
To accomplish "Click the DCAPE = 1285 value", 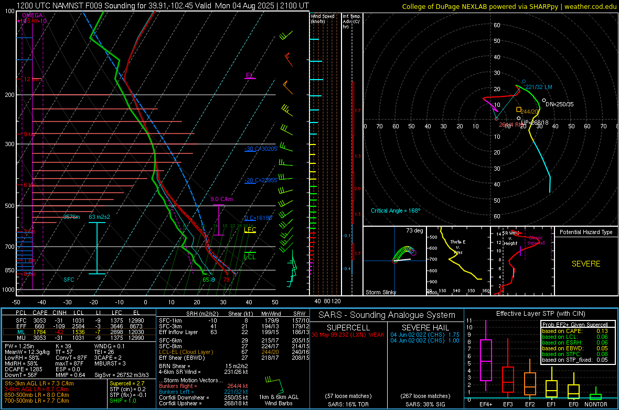I will [x=23, y=369].
